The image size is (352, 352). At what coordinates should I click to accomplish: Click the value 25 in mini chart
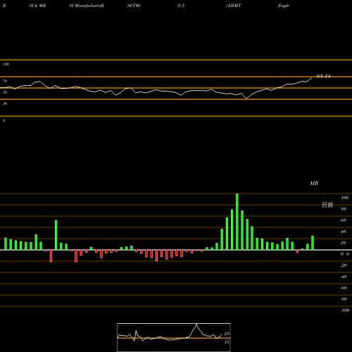227,334
